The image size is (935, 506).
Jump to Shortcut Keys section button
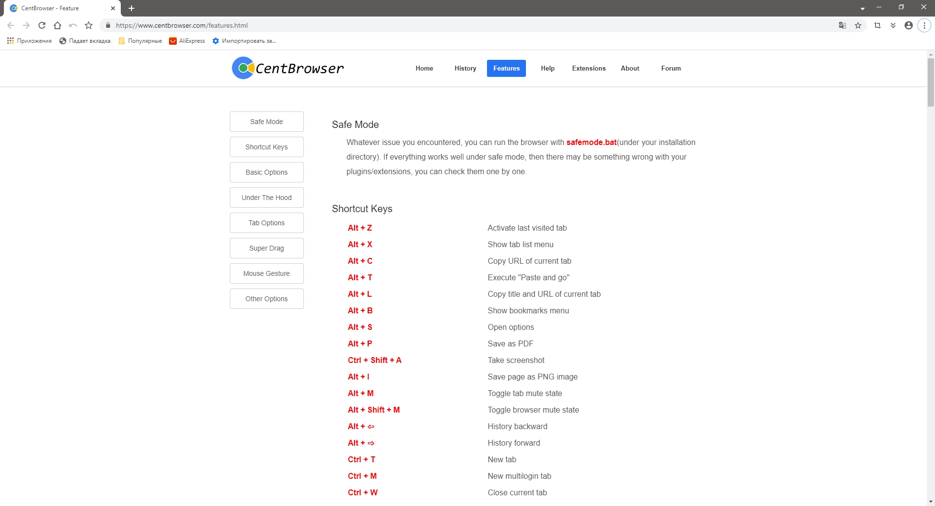click(266, 147)
